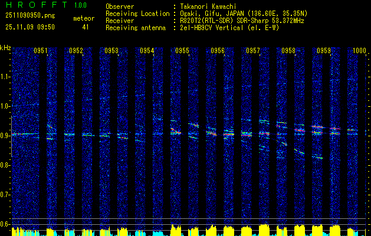The image size is (371, 236).
Task: Click the 0958 time marker
Action: click(288, 51)
